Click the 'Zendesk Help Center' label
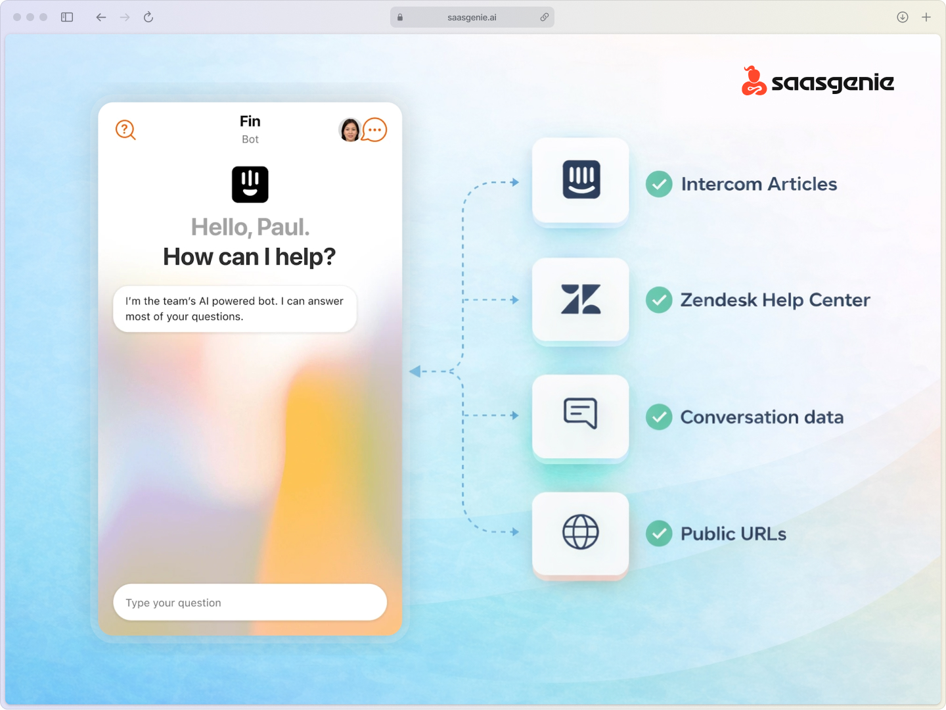 coord(775,300)
